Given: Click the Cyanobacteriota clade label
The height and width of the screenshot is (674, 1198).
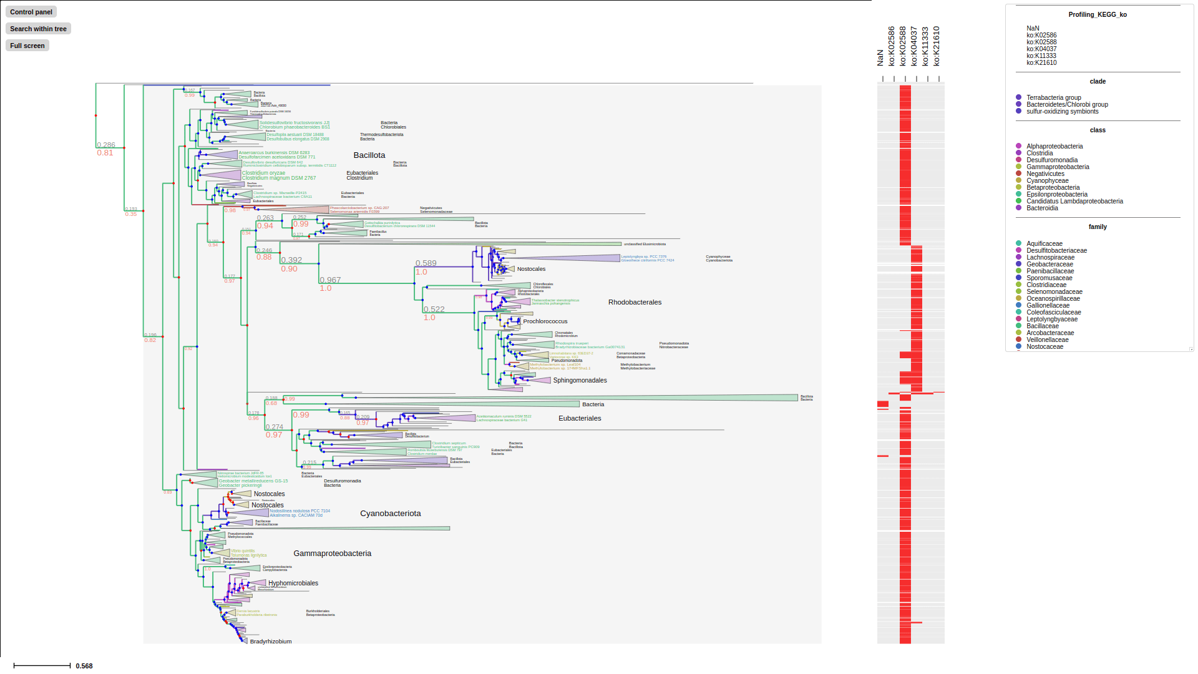Looking at the screenshot, I should tap(391, 514).
